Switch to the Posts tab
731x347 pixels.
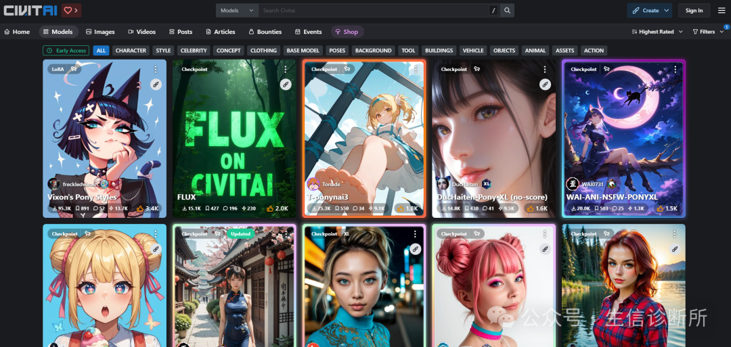coord(181,32)
